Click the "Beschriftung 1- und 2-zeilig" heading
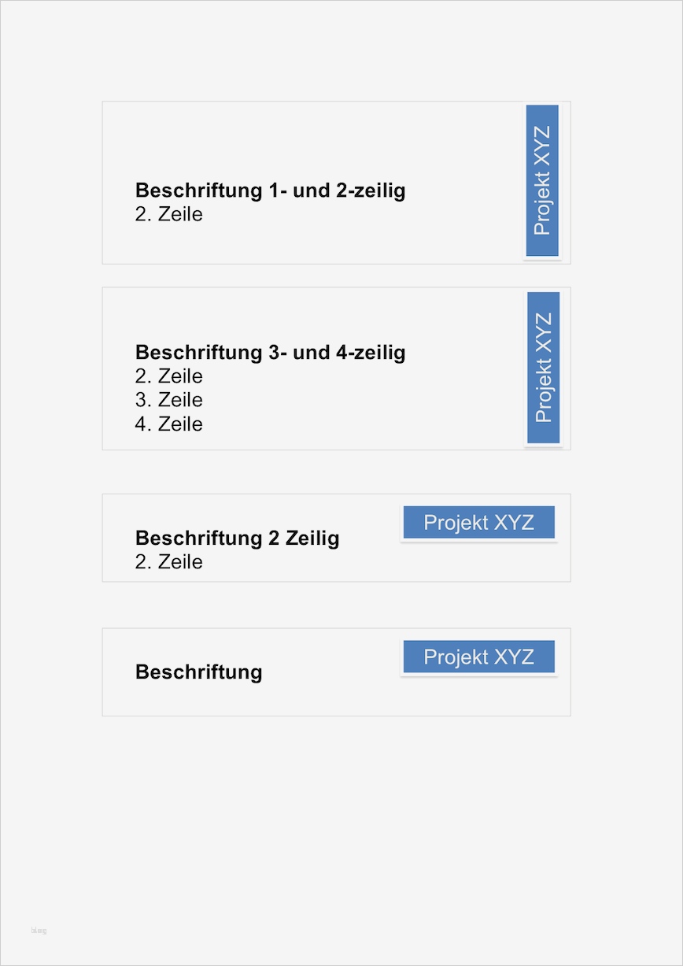Image resolution: width=683 pixels, height=966 pixels. [x=270, y=191]
